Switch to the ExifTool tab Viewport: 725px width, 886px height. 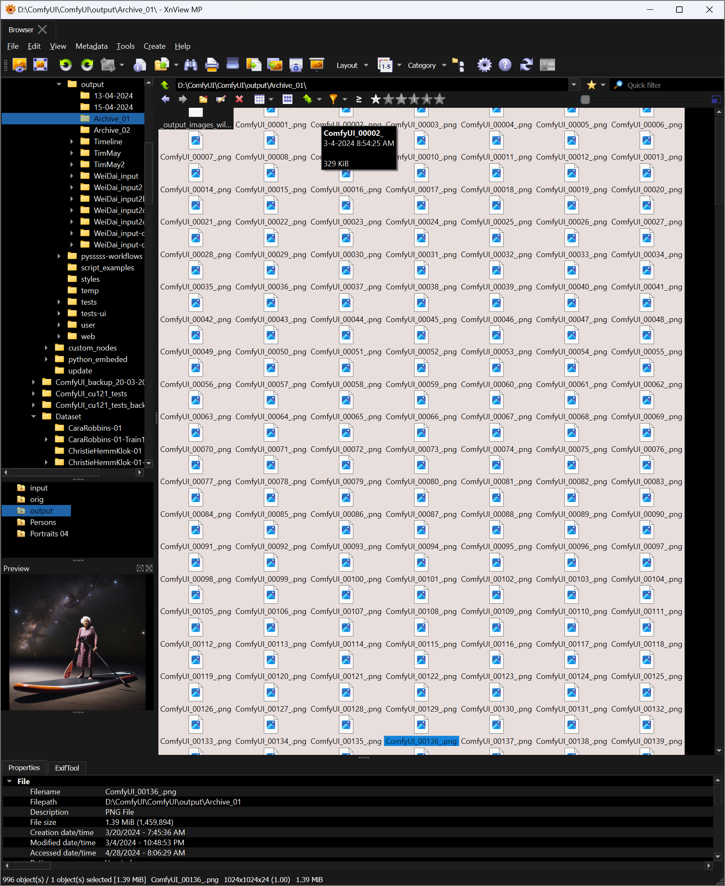(x=67, y=768)
